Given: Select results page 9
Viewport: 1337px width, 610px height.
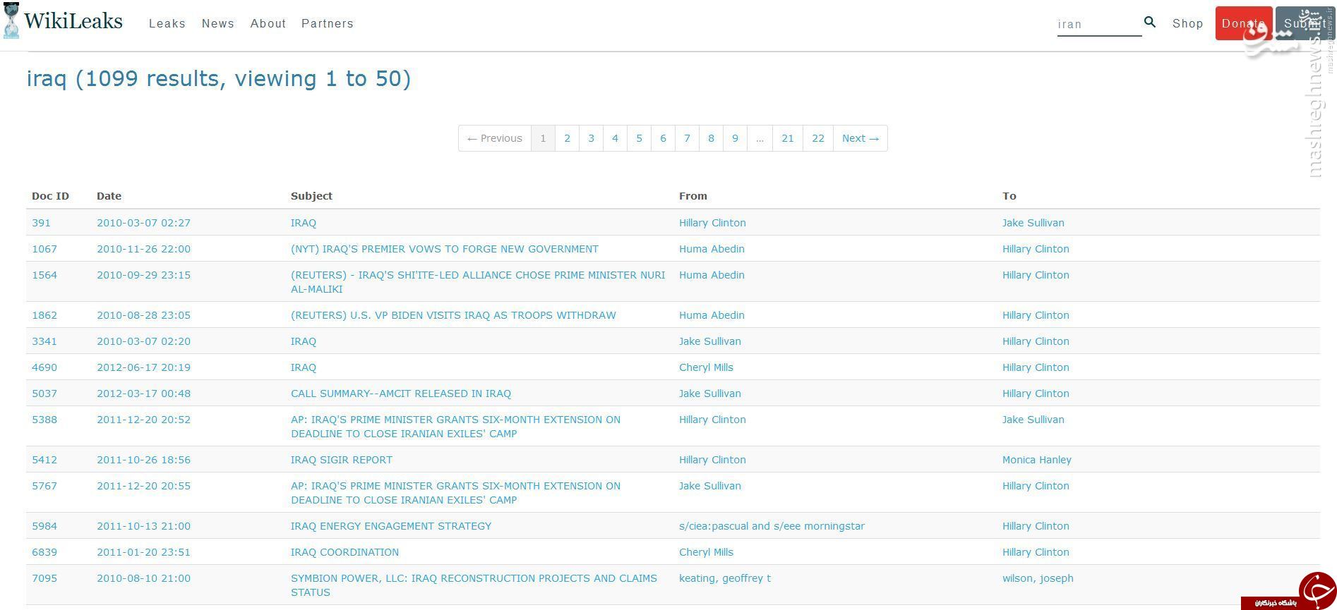Looking at the screenshot, I should point(735,138).
